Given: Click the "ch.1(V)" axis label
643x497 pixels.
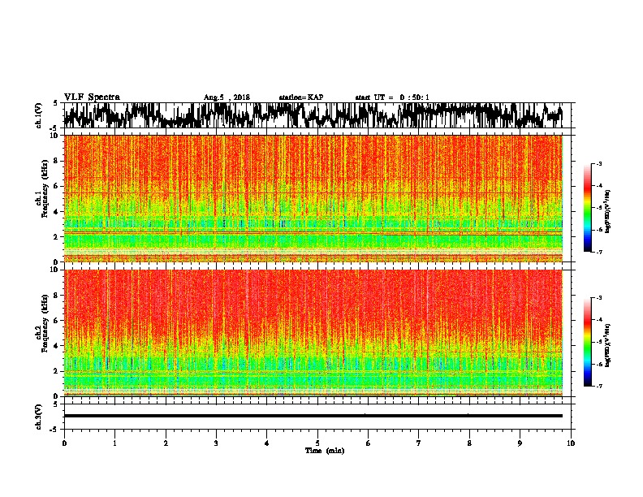Looking at the screenshot, I should point(39,115).
